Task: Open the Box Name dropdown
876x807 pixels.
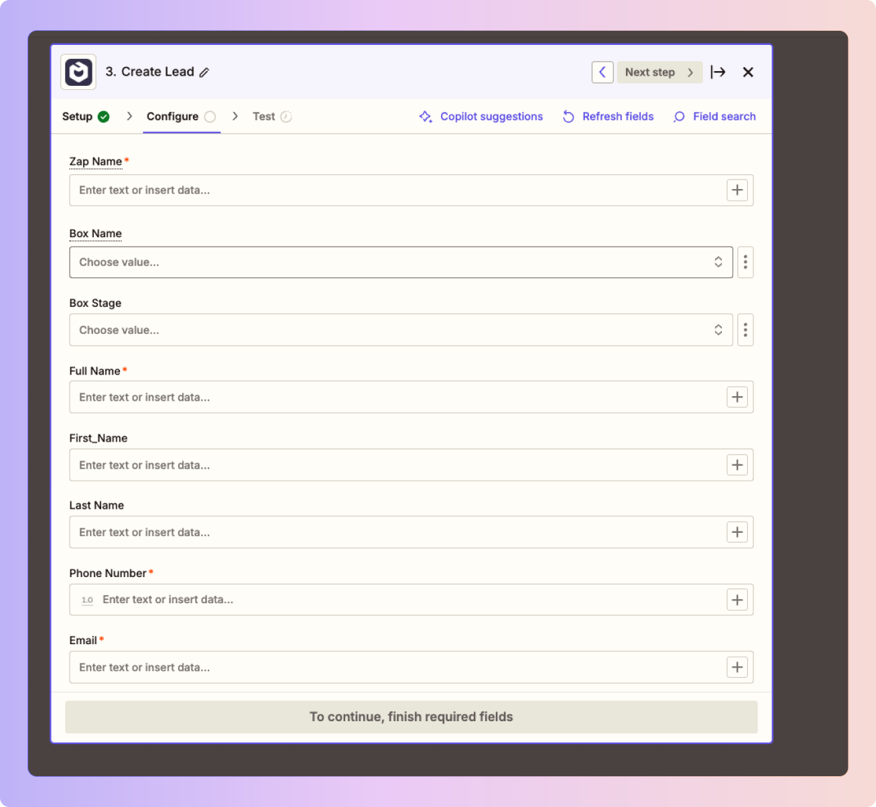Action: [x=401, y=262]
